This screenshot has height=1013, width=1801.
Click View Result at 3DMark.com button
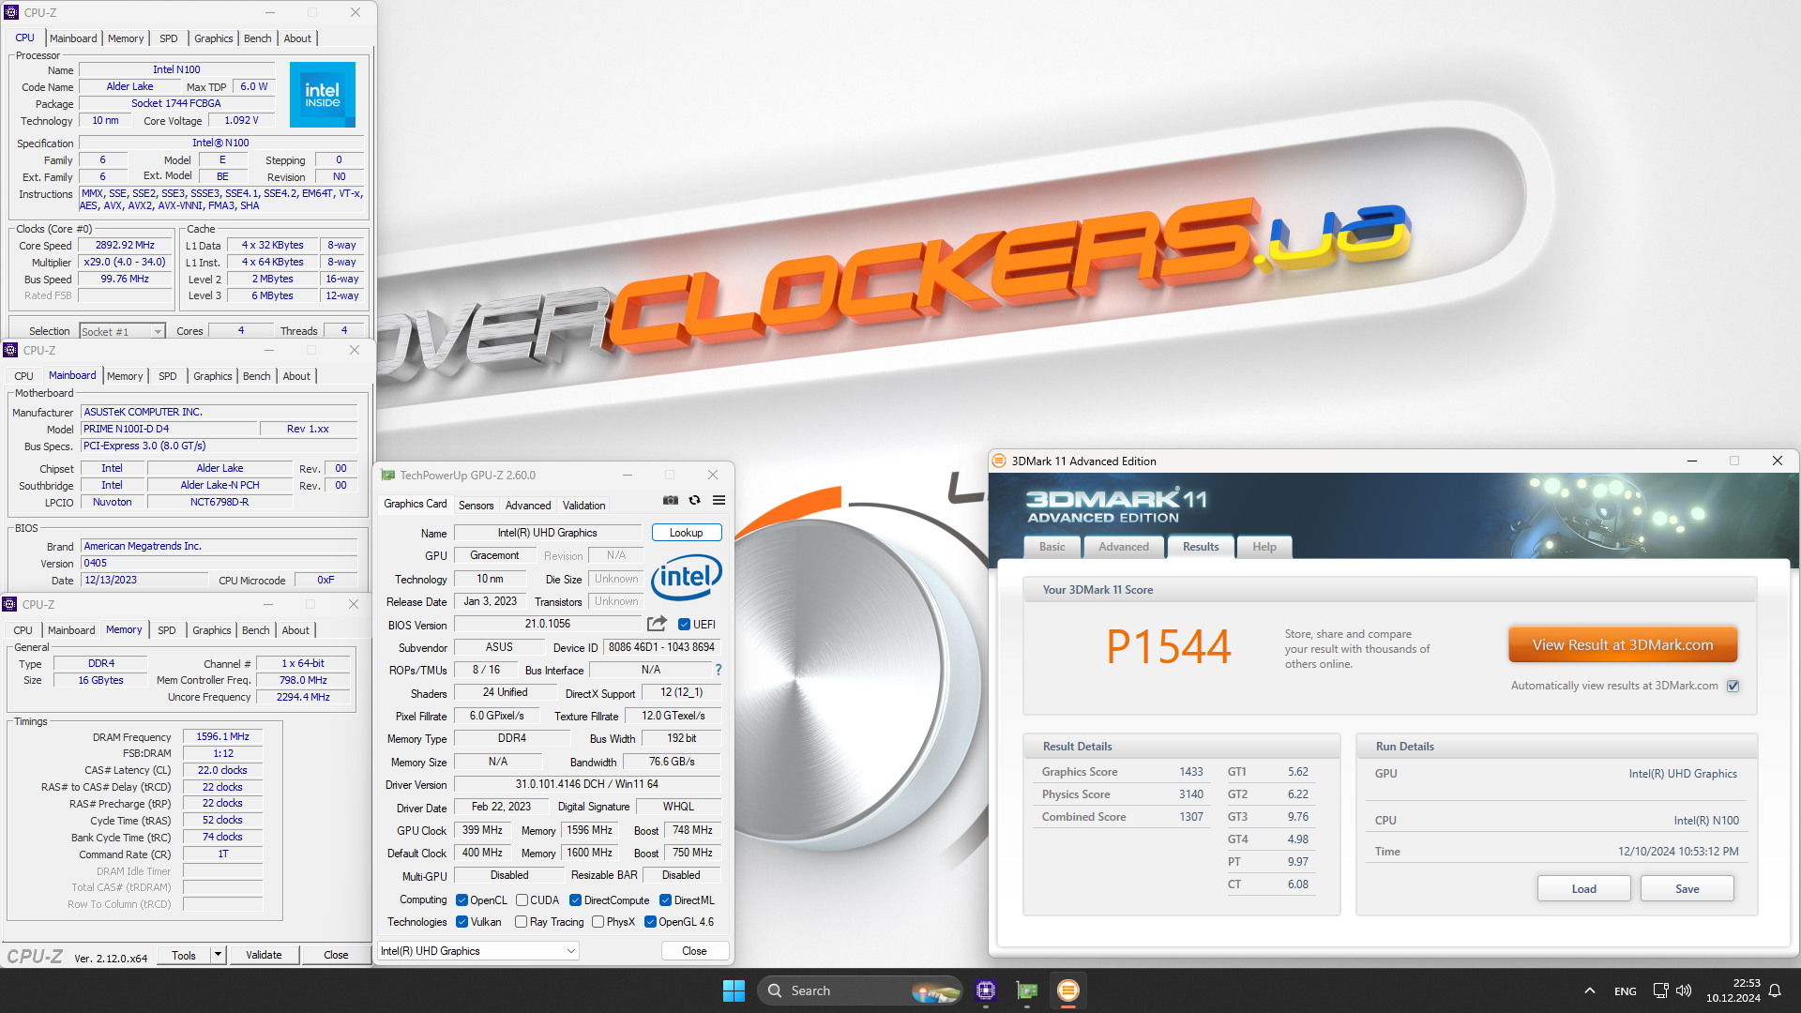[x=1623, y=645]
